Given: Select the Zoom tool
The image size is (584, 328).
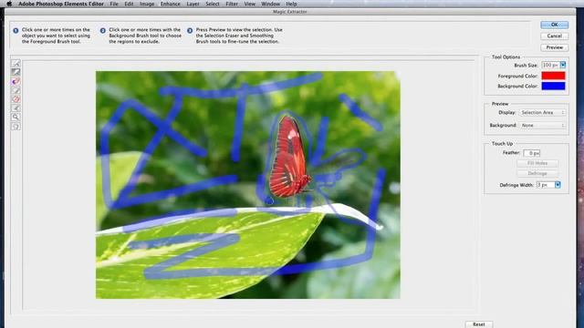Looking at the screenshot, I should click(16, 118).
